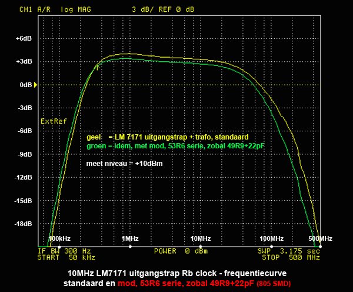353x292 pixels.
Task: Click the white axis dot under 1MHz
Action: click(x=130, y=247)
